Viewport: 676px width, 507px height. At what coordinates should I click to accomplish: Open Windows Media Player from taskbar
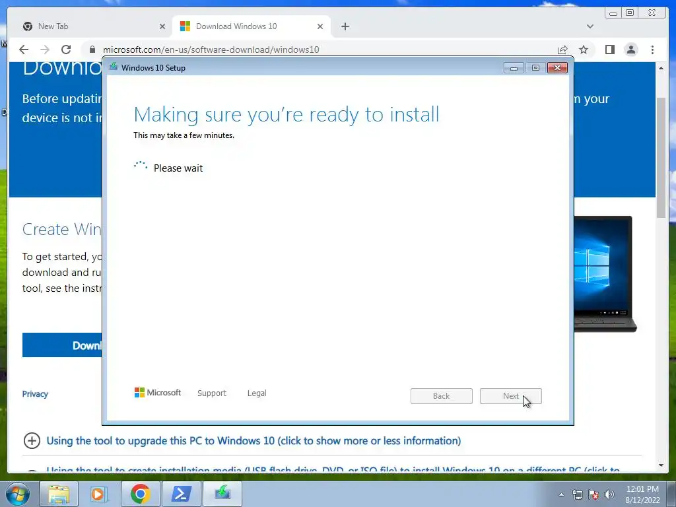coord(99,494)
